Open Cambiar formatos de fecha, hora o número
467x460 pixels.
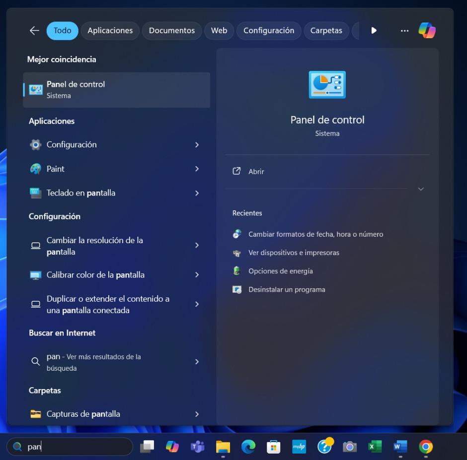click(x=315, y=234)
